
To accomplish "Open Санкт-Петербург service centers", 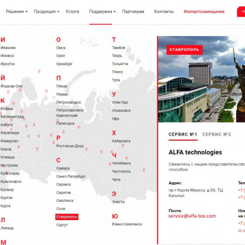I will (x=71, y=176).
